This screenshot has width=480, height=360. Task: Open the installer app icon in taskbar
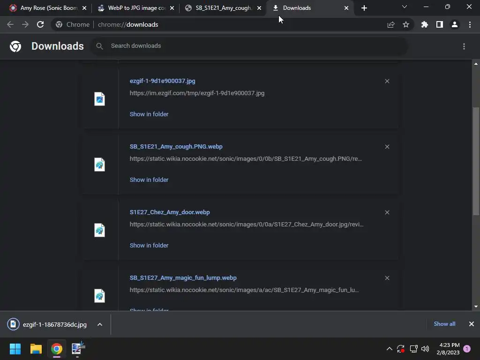(78, 348)
